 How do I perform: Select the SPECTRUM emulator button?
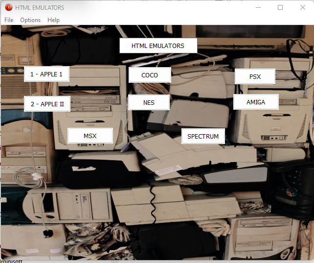(203, 136)
